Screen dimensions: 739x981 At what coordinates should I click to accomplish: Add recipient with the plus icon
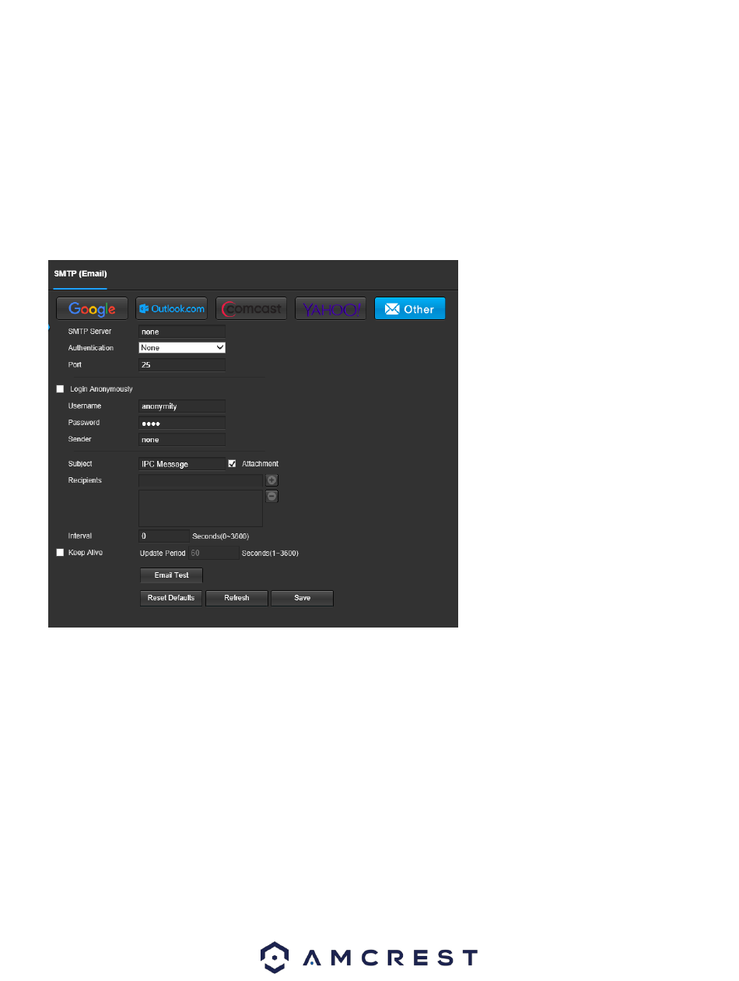272,480
